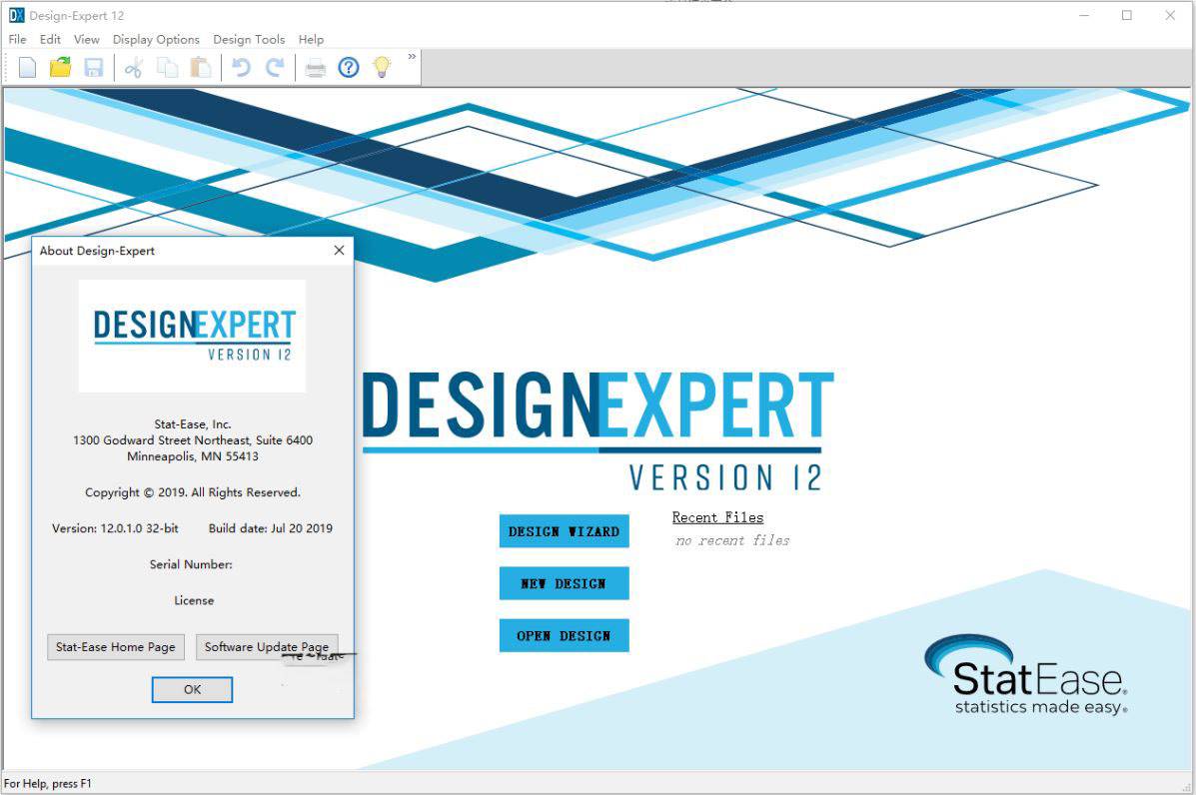Screen dimensions: 1196x795
Task: Click the Serial Number: label
Action: [x=192, y=564]
